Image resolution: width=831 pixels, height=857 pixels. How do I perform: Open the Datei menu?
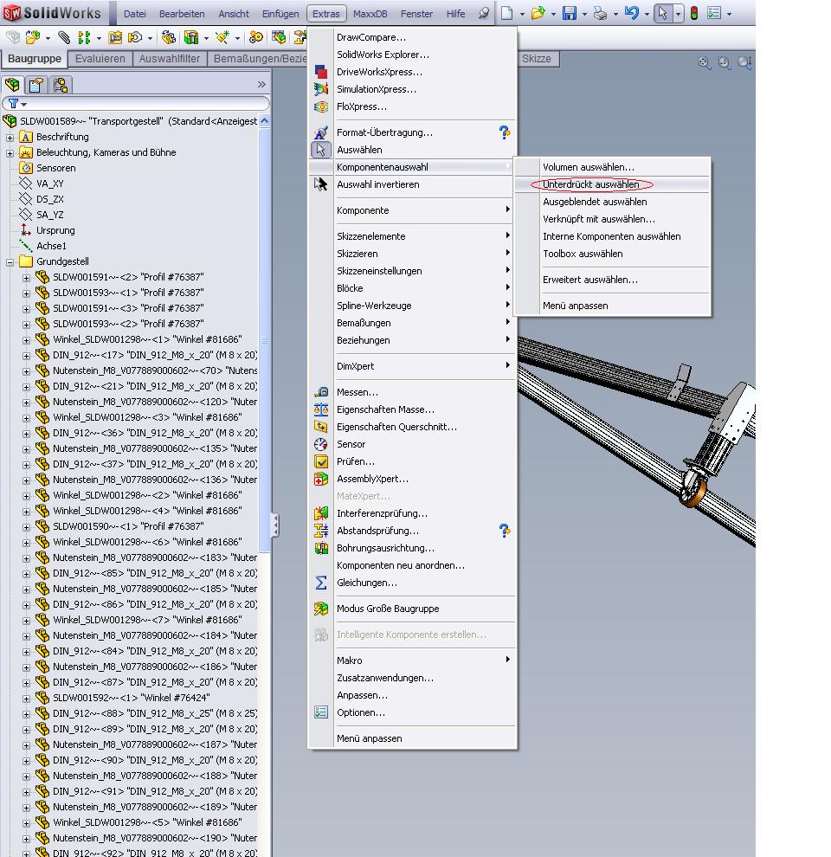(x=134, y=14)
